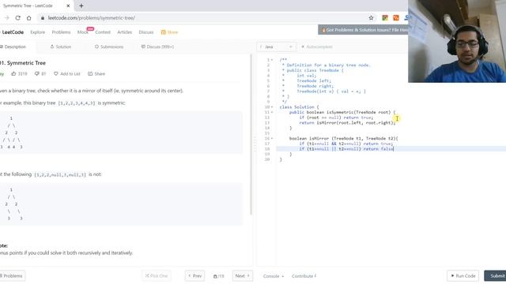The width and height of the screenshot is (506, 284).
Task: Collapse the code fold at line 16
Action: (x=272, y=139)
